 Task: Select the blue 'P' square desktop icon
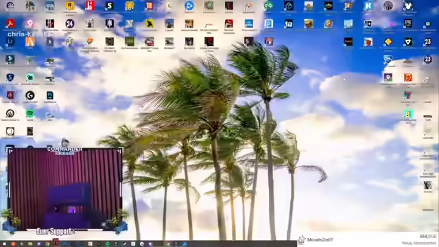[x=268, y=24]
